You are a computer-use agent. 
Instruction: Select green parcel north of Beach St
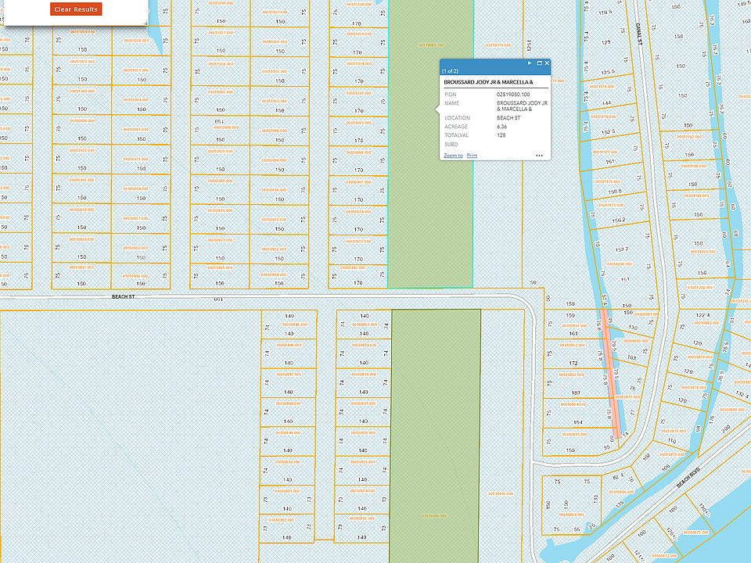coord(430,195)
